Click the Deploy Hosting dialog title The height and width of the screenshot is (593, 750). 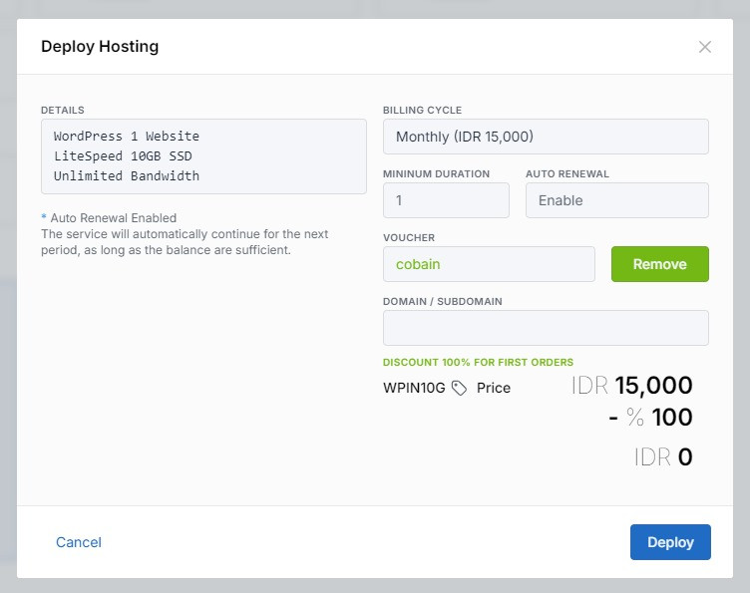(x=100, y=46)
